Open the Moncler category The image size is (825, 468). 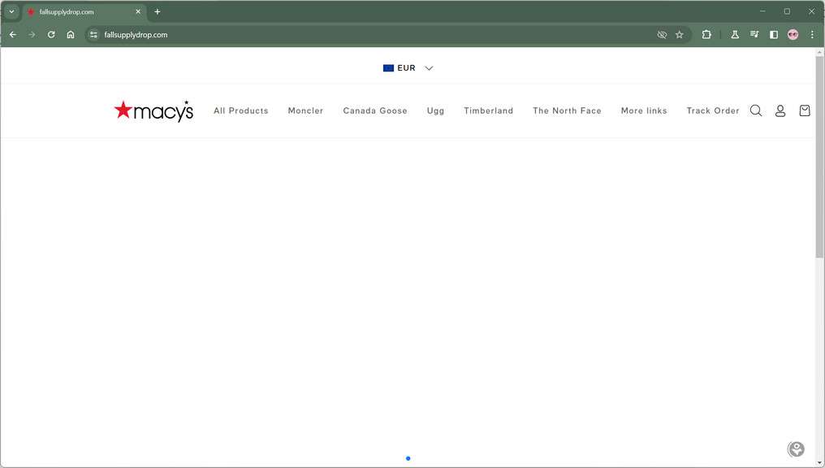305,110
